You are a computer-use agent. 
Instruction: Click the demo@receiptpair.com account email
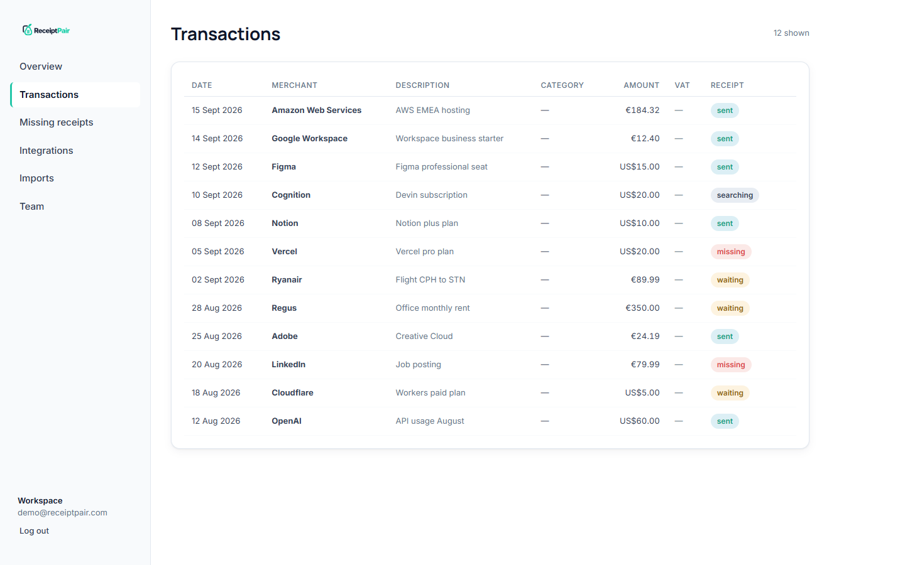click(62, 513)
